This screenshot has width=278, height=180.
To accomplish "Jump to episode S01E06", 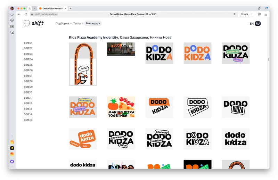I will [x=28, y=70].
